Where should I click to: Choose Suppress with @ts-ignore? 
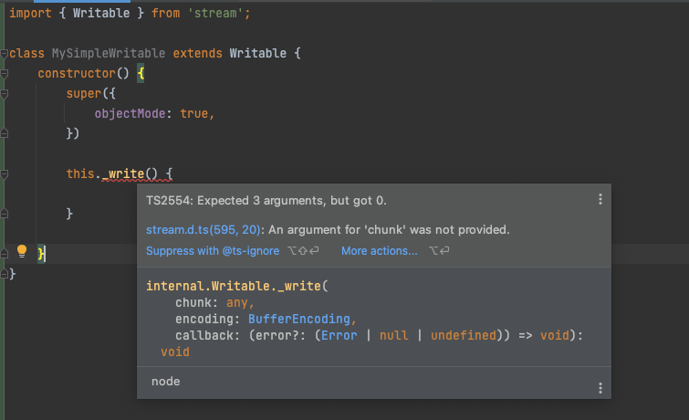(x=213, y=251)
